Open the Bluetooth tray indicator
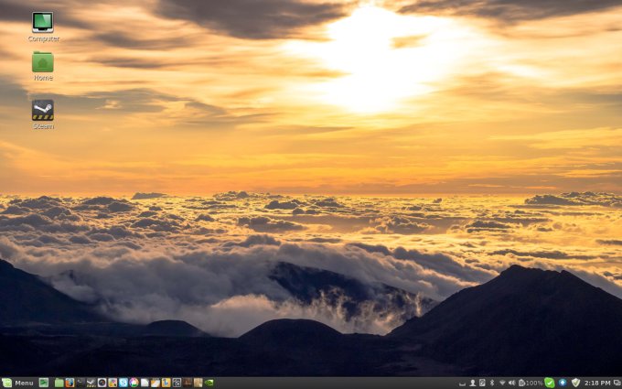The height and width of the screenshot is (389, 622). pos(491,383)
